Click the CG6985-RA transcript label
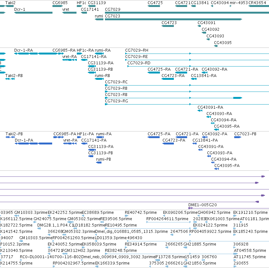The width and height of the screenshot is (269, 268). (x=64, y=50)
